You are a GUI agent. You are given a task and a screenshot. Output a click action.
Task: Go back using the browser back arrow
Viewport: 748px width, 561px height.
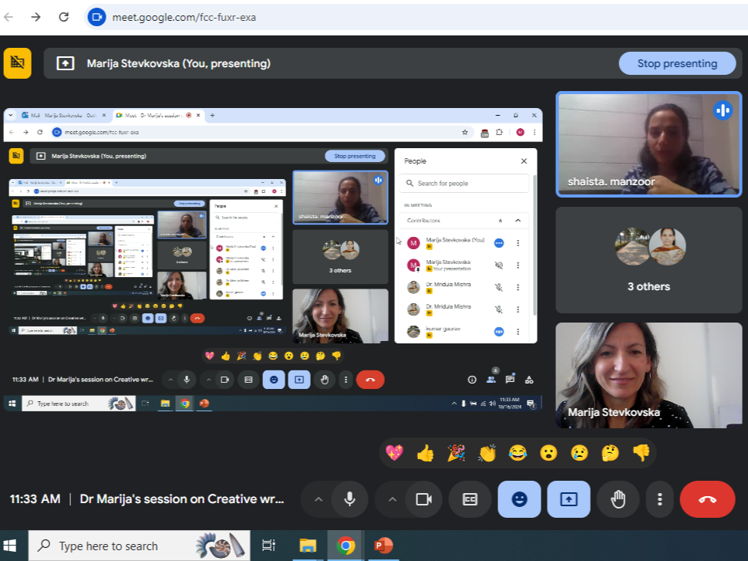pyautogui.click(x=8, y=17)
